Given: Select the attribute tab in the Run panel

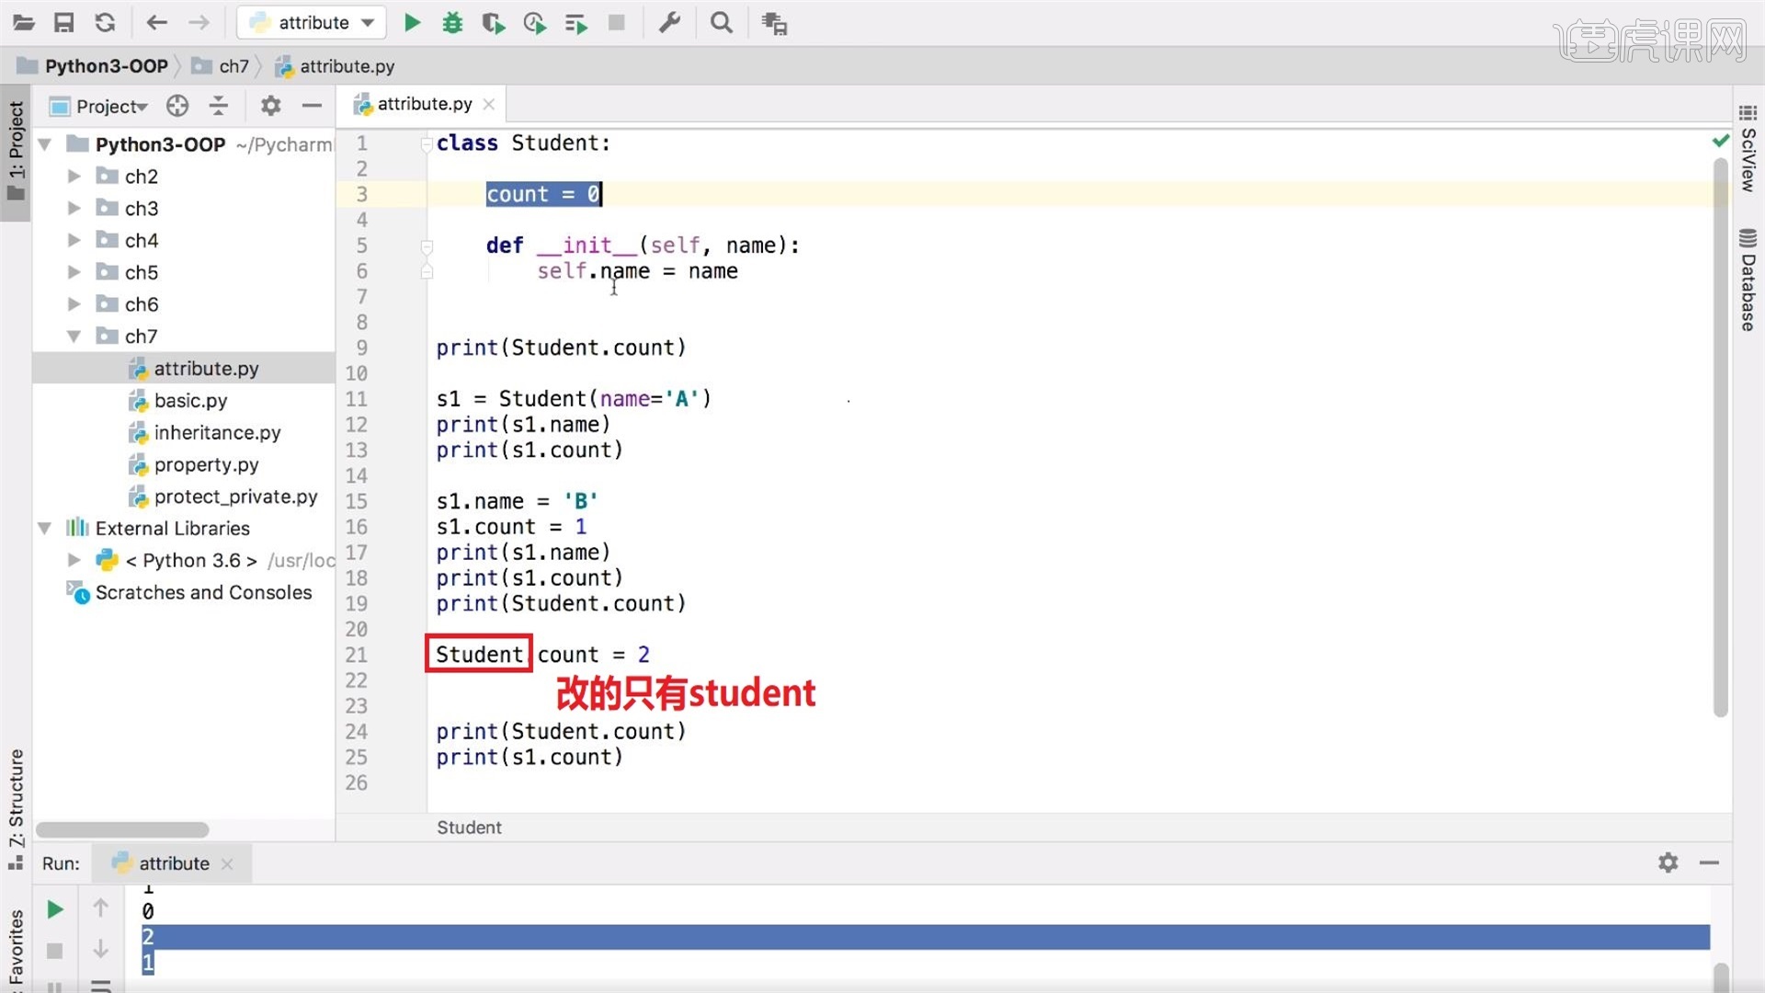Looking at the screenshot, I should (x=173, y=863).
